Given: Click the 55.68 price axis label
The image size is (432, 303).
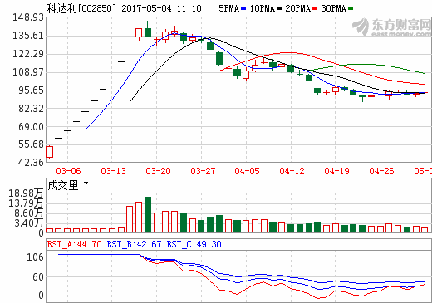Looking at the screenshot, I should tap(31, 144).
